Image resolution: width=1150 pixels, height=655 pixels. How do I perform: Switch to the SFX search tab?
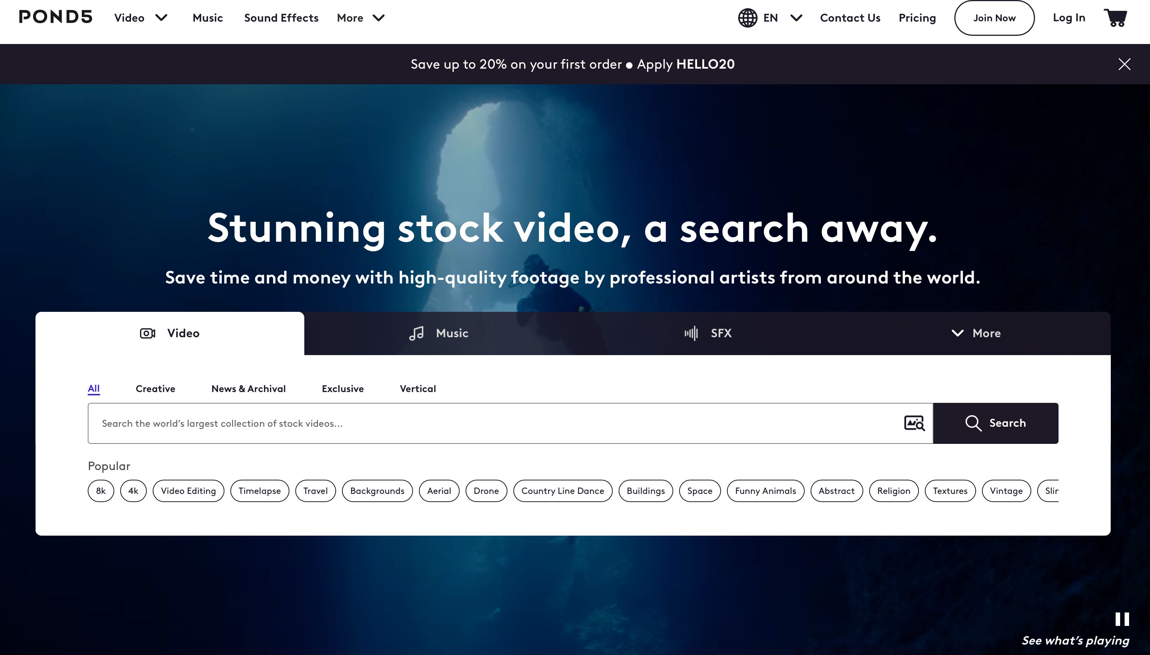[708, 333]
